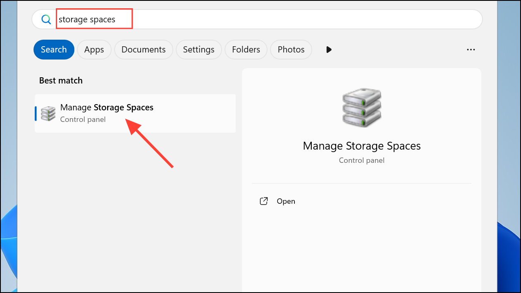Click the Open external-link icon
Viewport: 521px width, 293px height.
[263, 201]
